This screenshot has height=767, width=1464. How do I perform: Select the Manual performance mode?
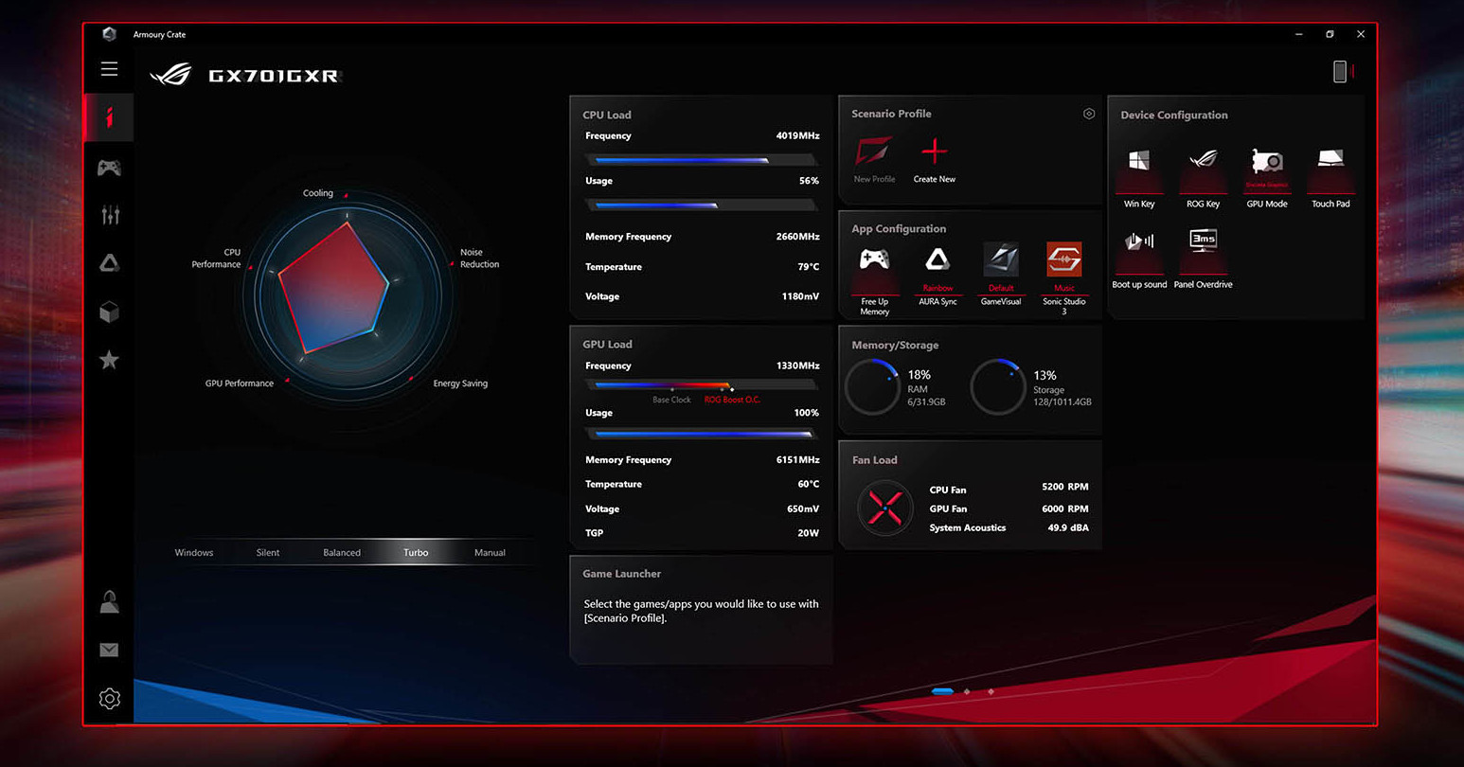click(x=490, y=552)
